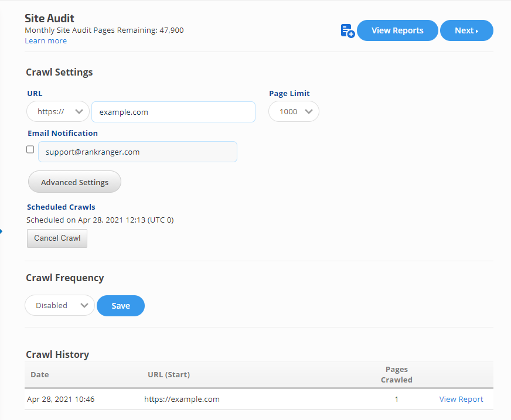Focus the support@rankranger.com email field
Viewport: 511px width, 420px height.
click(137, 152)
